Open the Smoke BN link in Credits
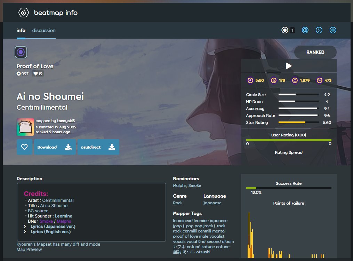 pos(46,221)
